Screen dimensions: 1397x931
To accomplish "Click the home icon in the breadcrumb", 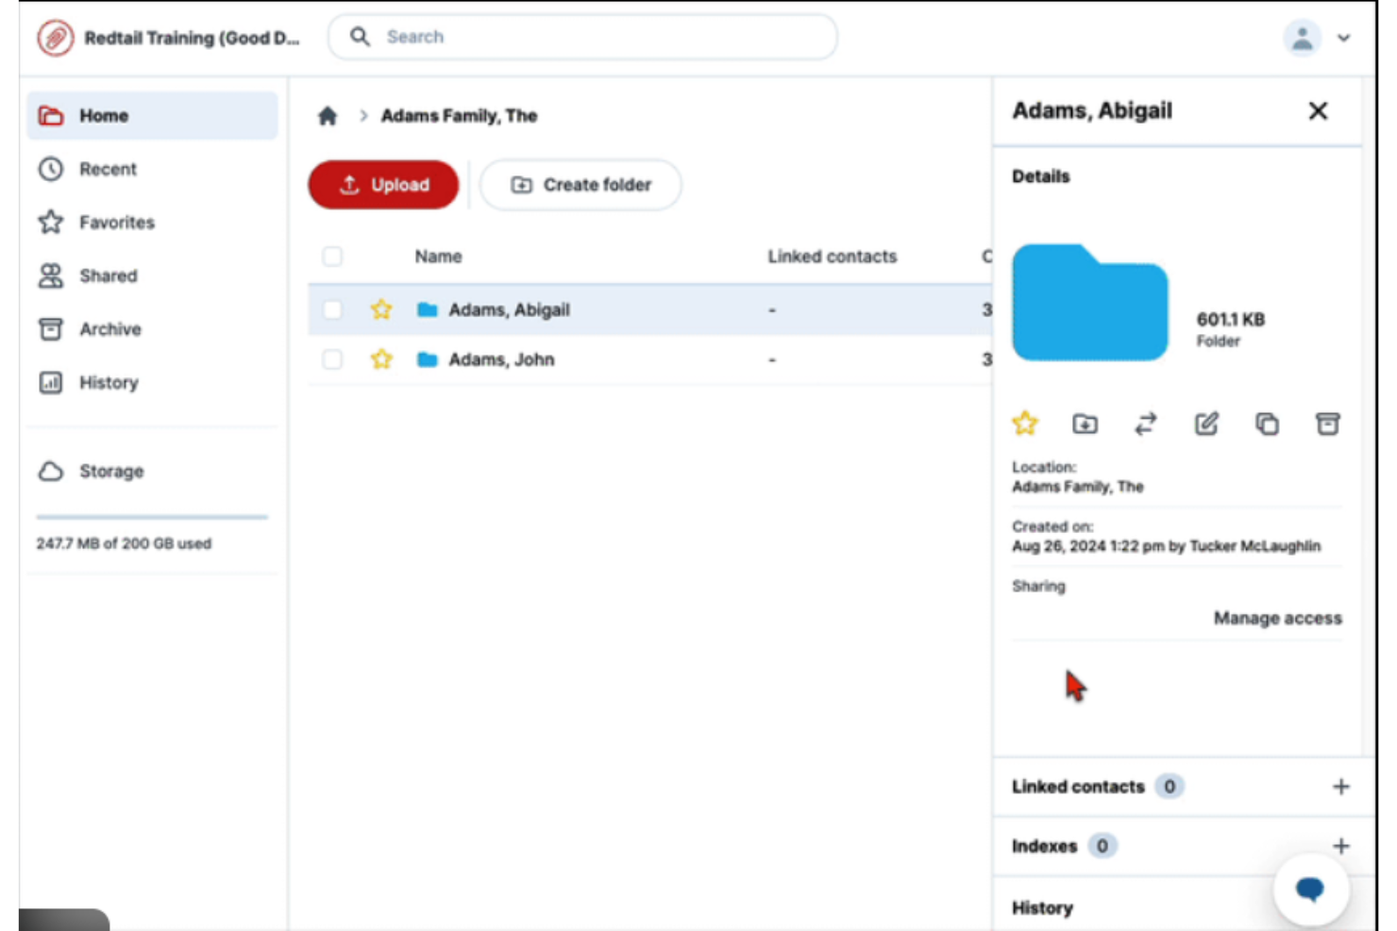I will [x=328, y=115].
